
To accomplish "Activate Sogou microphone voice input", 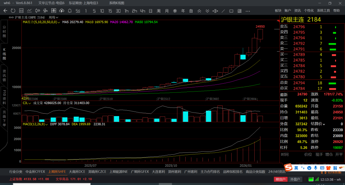I will pyautogui.click(x=316, y=168).
